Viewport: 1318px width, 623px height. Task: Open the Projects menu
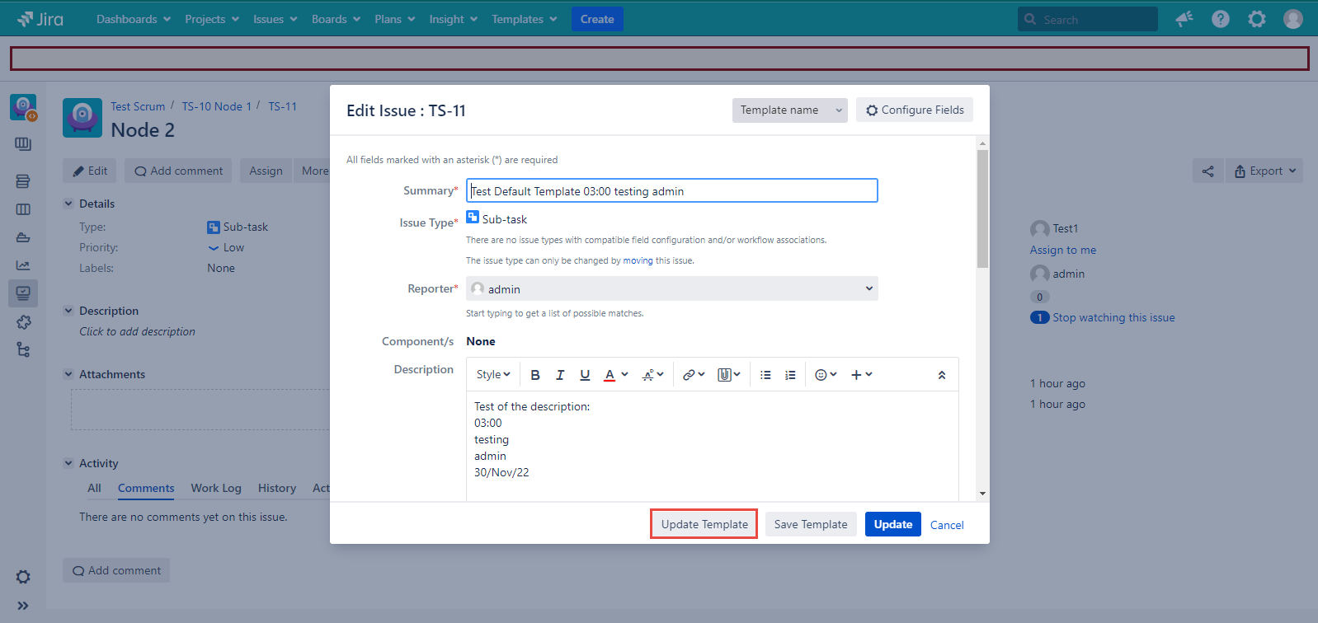[x=211, y=19]
